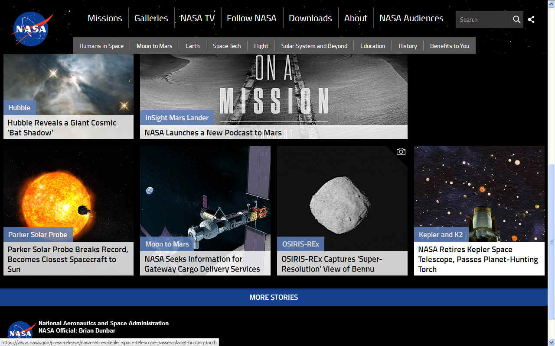Open NASA Retires Kepler Space Telescope headline

coord(478,259)
